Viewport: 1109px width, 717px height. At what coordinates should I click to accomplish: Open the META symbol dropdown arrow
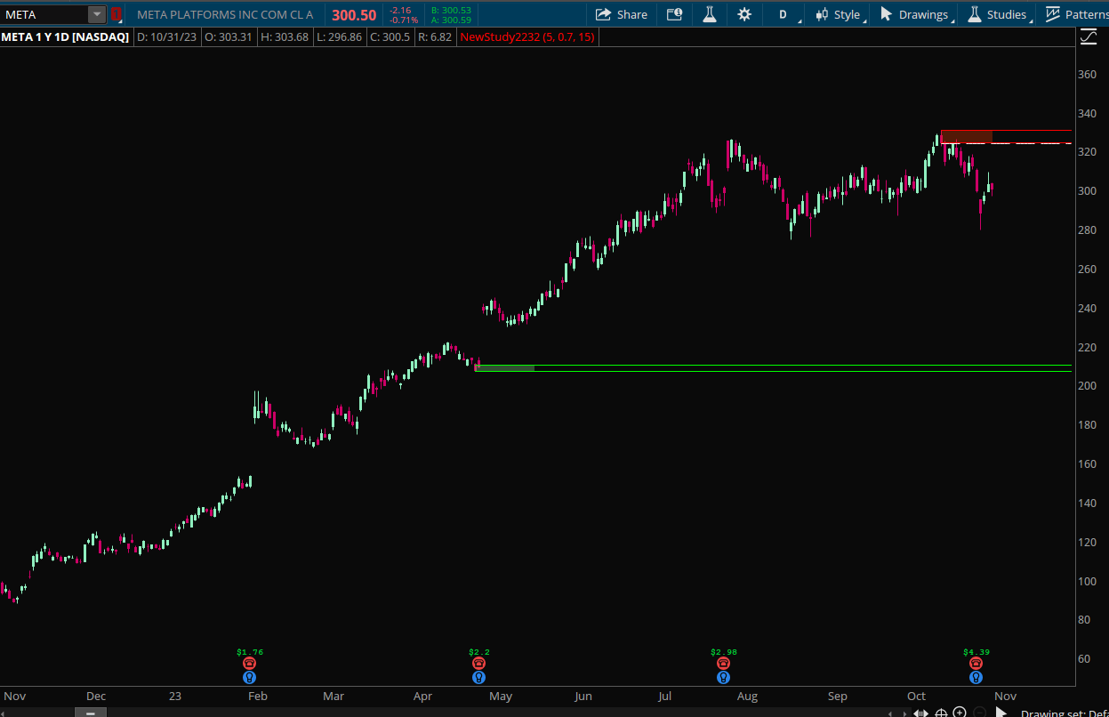point(99,14)
